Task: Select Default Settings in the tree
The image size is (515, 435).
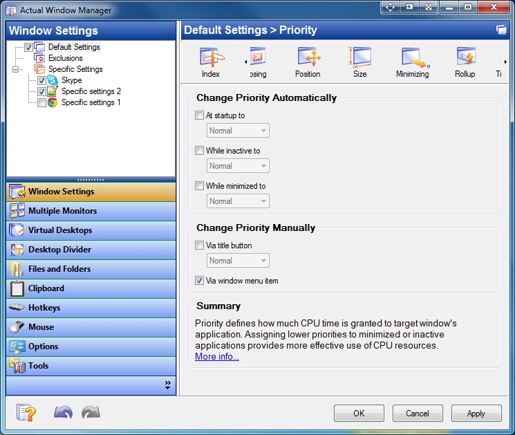Action: (74, 47)
